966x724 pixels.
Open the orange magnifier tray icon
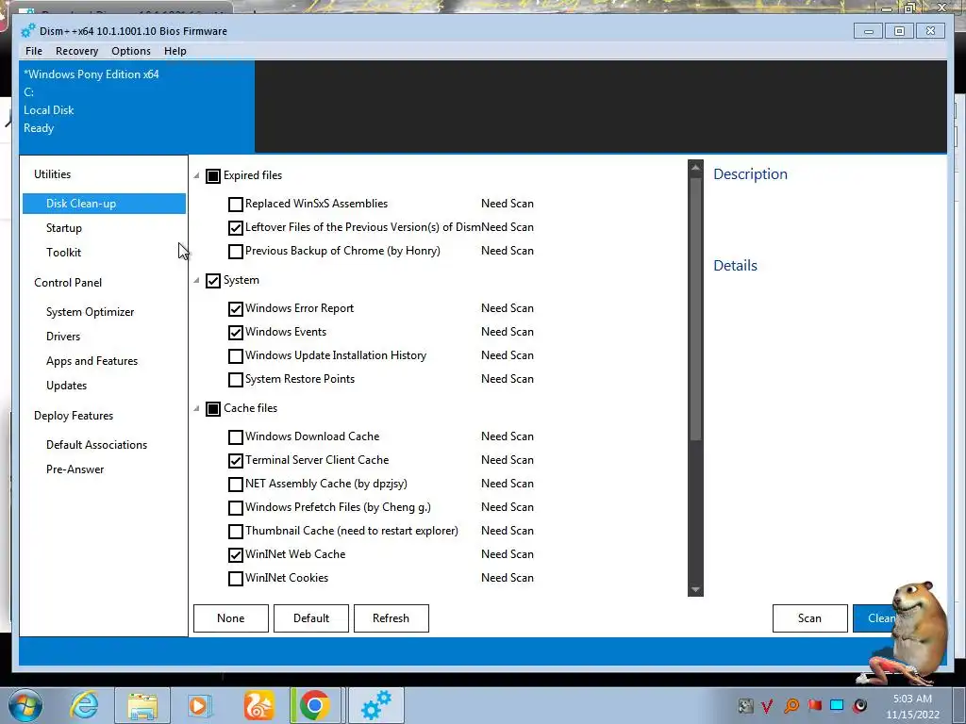(x=791, y=705)
